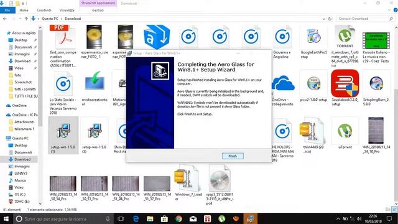Select setup-wrs-1.5.8 (1) installer
398x224 pixels.
tap(63, 136)
